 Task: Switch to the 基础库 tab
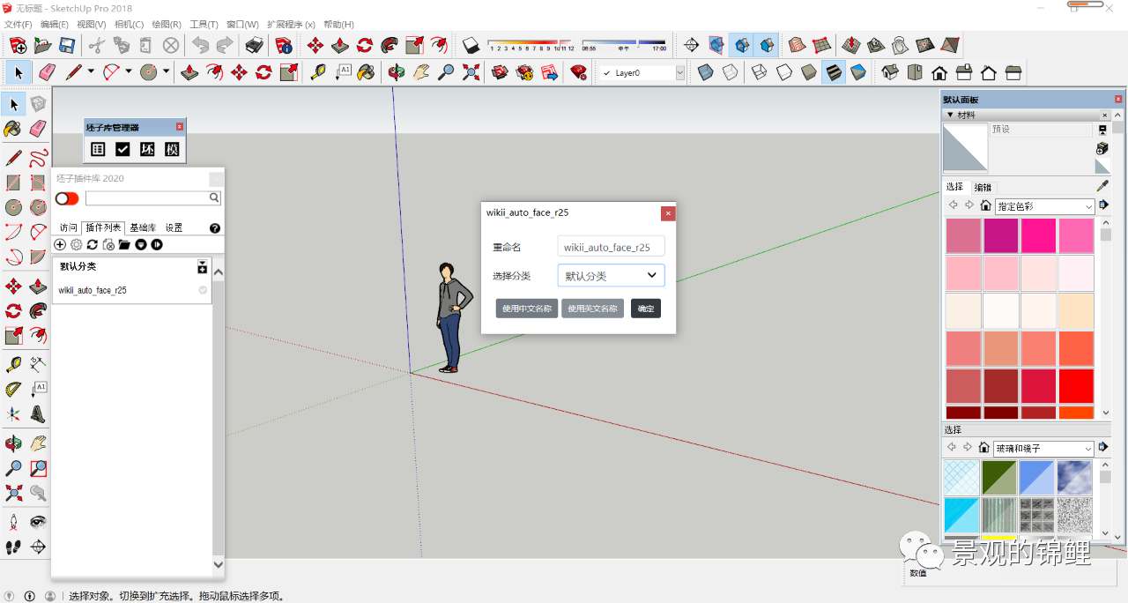click(x=143, y=227)
